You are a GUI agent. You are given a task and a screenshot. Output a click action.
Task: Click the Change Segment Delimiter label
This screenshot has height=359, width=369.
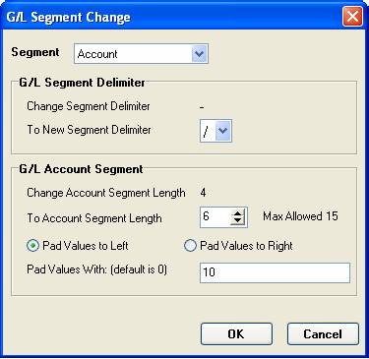point(89,106)
